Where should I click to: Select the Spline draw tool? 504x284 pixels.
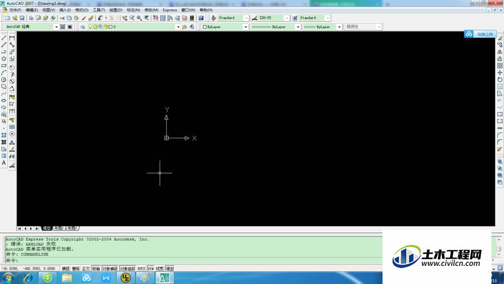pos(4,94)
